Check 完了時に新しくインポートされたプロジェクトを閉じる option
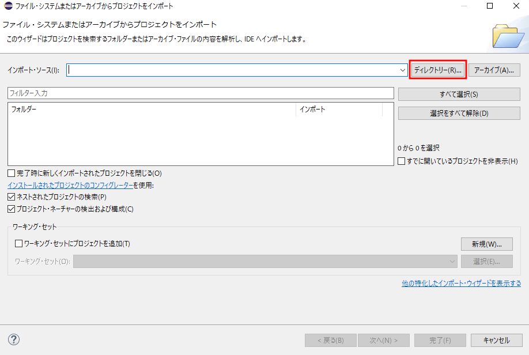The image size is (529, 355). [10, 172]
